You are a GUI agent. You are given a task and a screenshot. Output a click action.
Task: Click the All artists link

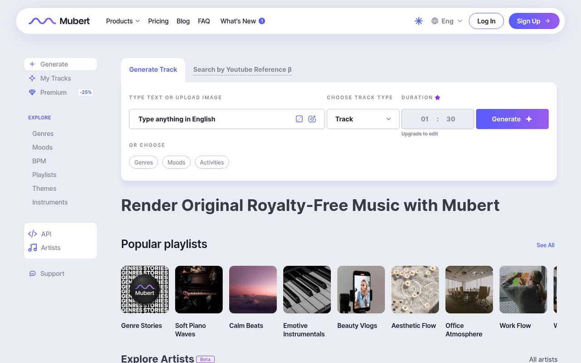click(x=543, y=359)
